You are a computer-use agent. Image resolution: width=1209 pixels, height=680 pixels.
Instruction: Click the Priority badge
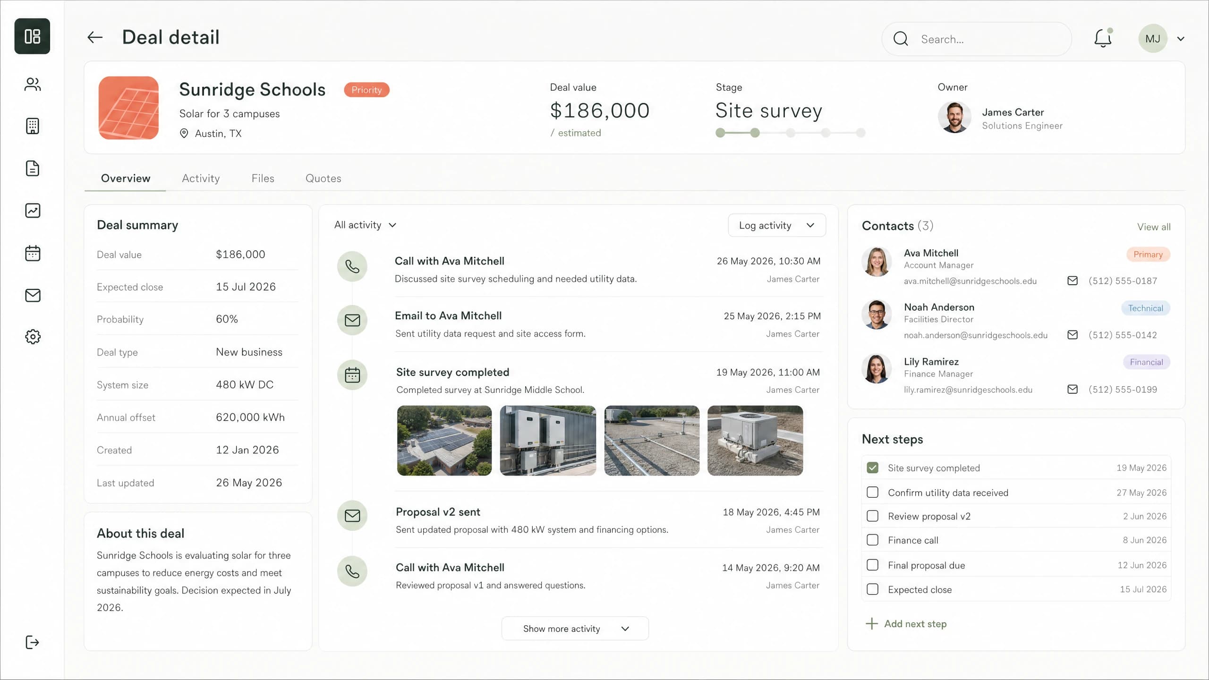(x=366, y=90)
